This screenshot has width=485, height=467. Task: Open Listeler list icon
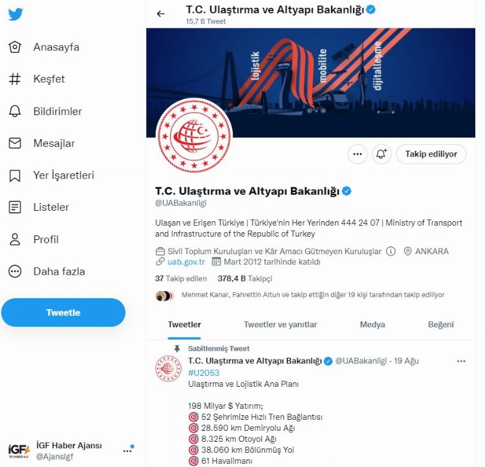pyautogui.click(x=15, y=207)
